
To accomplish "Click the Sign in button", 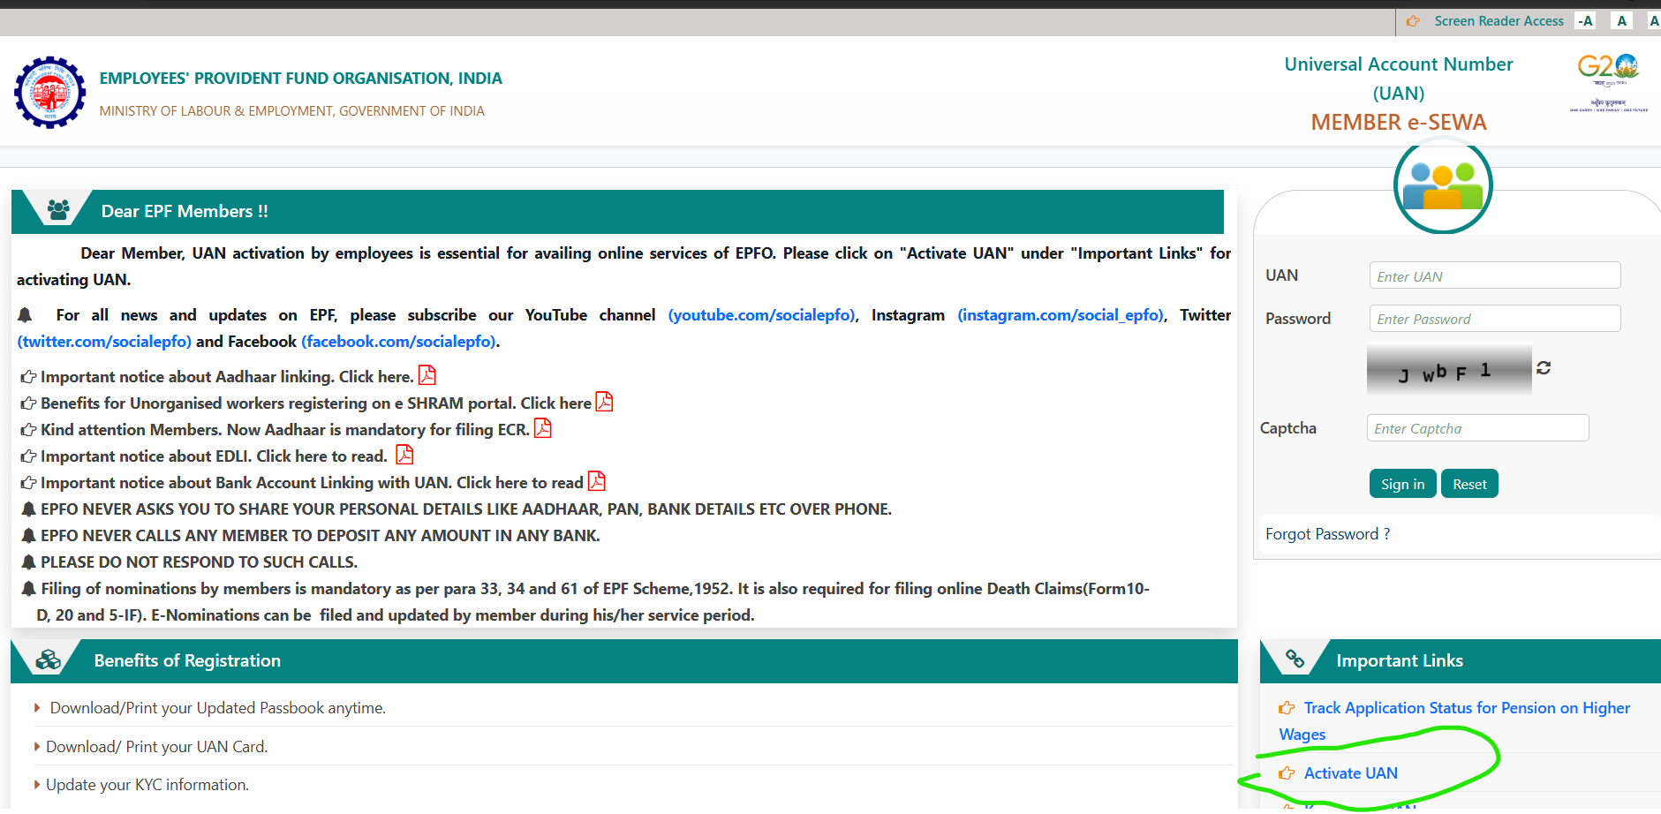I will [x=1402, y=484].
